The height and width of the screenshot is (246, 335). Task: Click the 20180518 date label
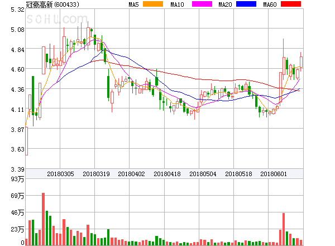238,174
